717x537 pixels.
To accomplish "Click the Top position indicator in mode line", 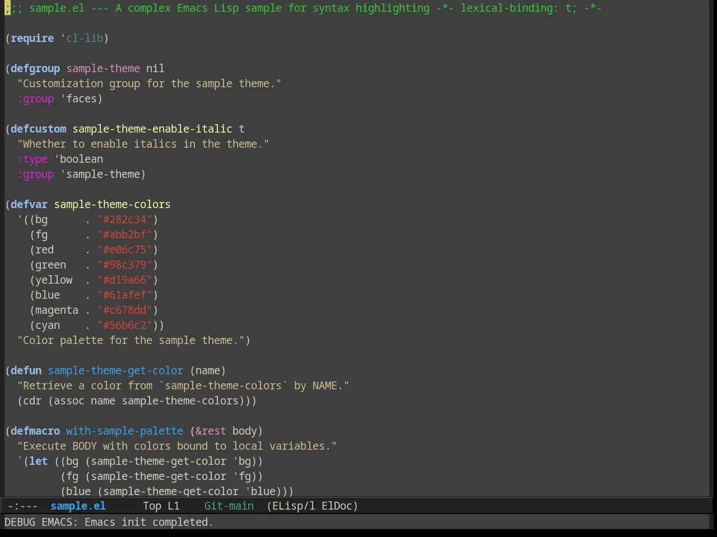I will [152, 506].
